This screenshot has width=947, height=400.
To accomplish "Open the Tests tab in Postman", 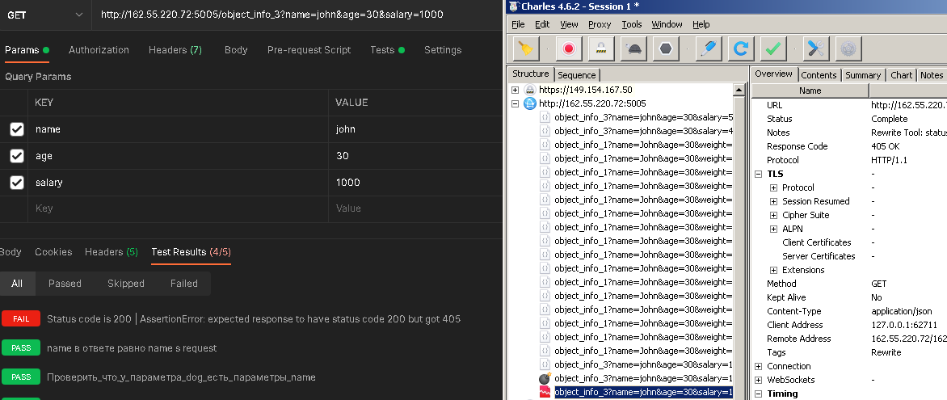I will [x=387, y=50].
